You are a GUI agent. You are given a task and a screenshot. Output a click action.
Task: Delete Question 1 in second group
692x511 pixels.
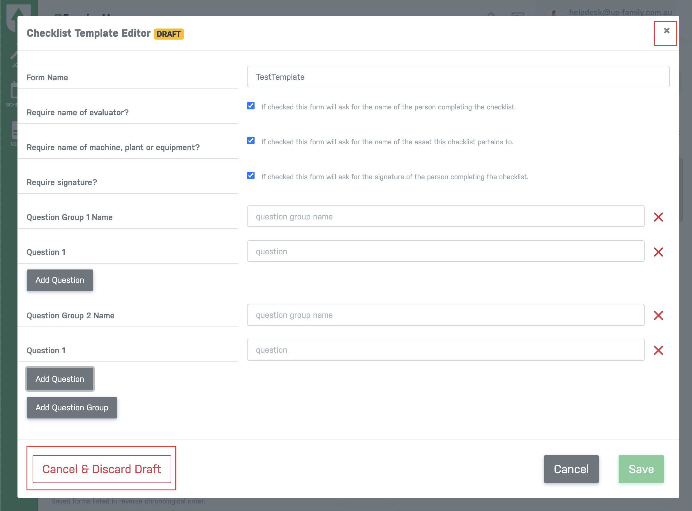coord(658,350)
